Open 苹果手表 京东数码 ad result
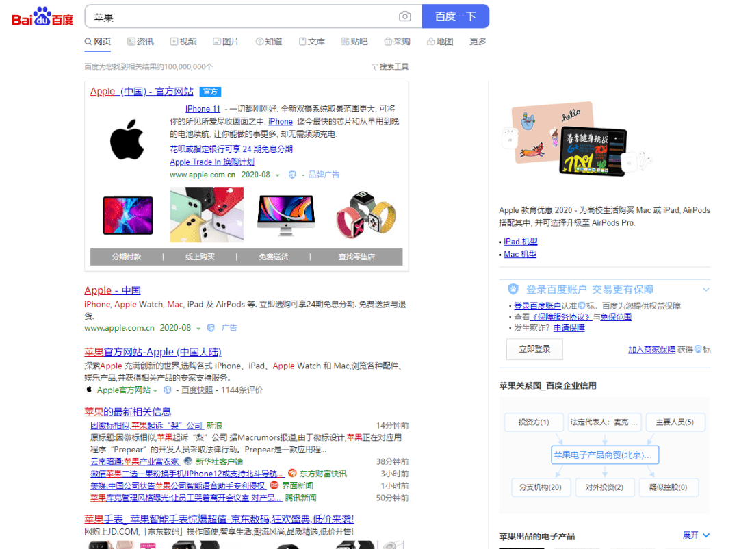This screenshot has width=739, height=549. click(219, 520)
